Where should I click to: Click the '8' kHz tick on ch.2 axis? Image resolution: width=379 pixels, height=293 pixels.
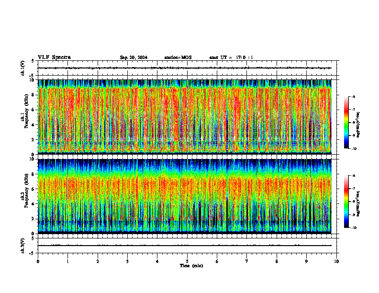click(33, 174)
